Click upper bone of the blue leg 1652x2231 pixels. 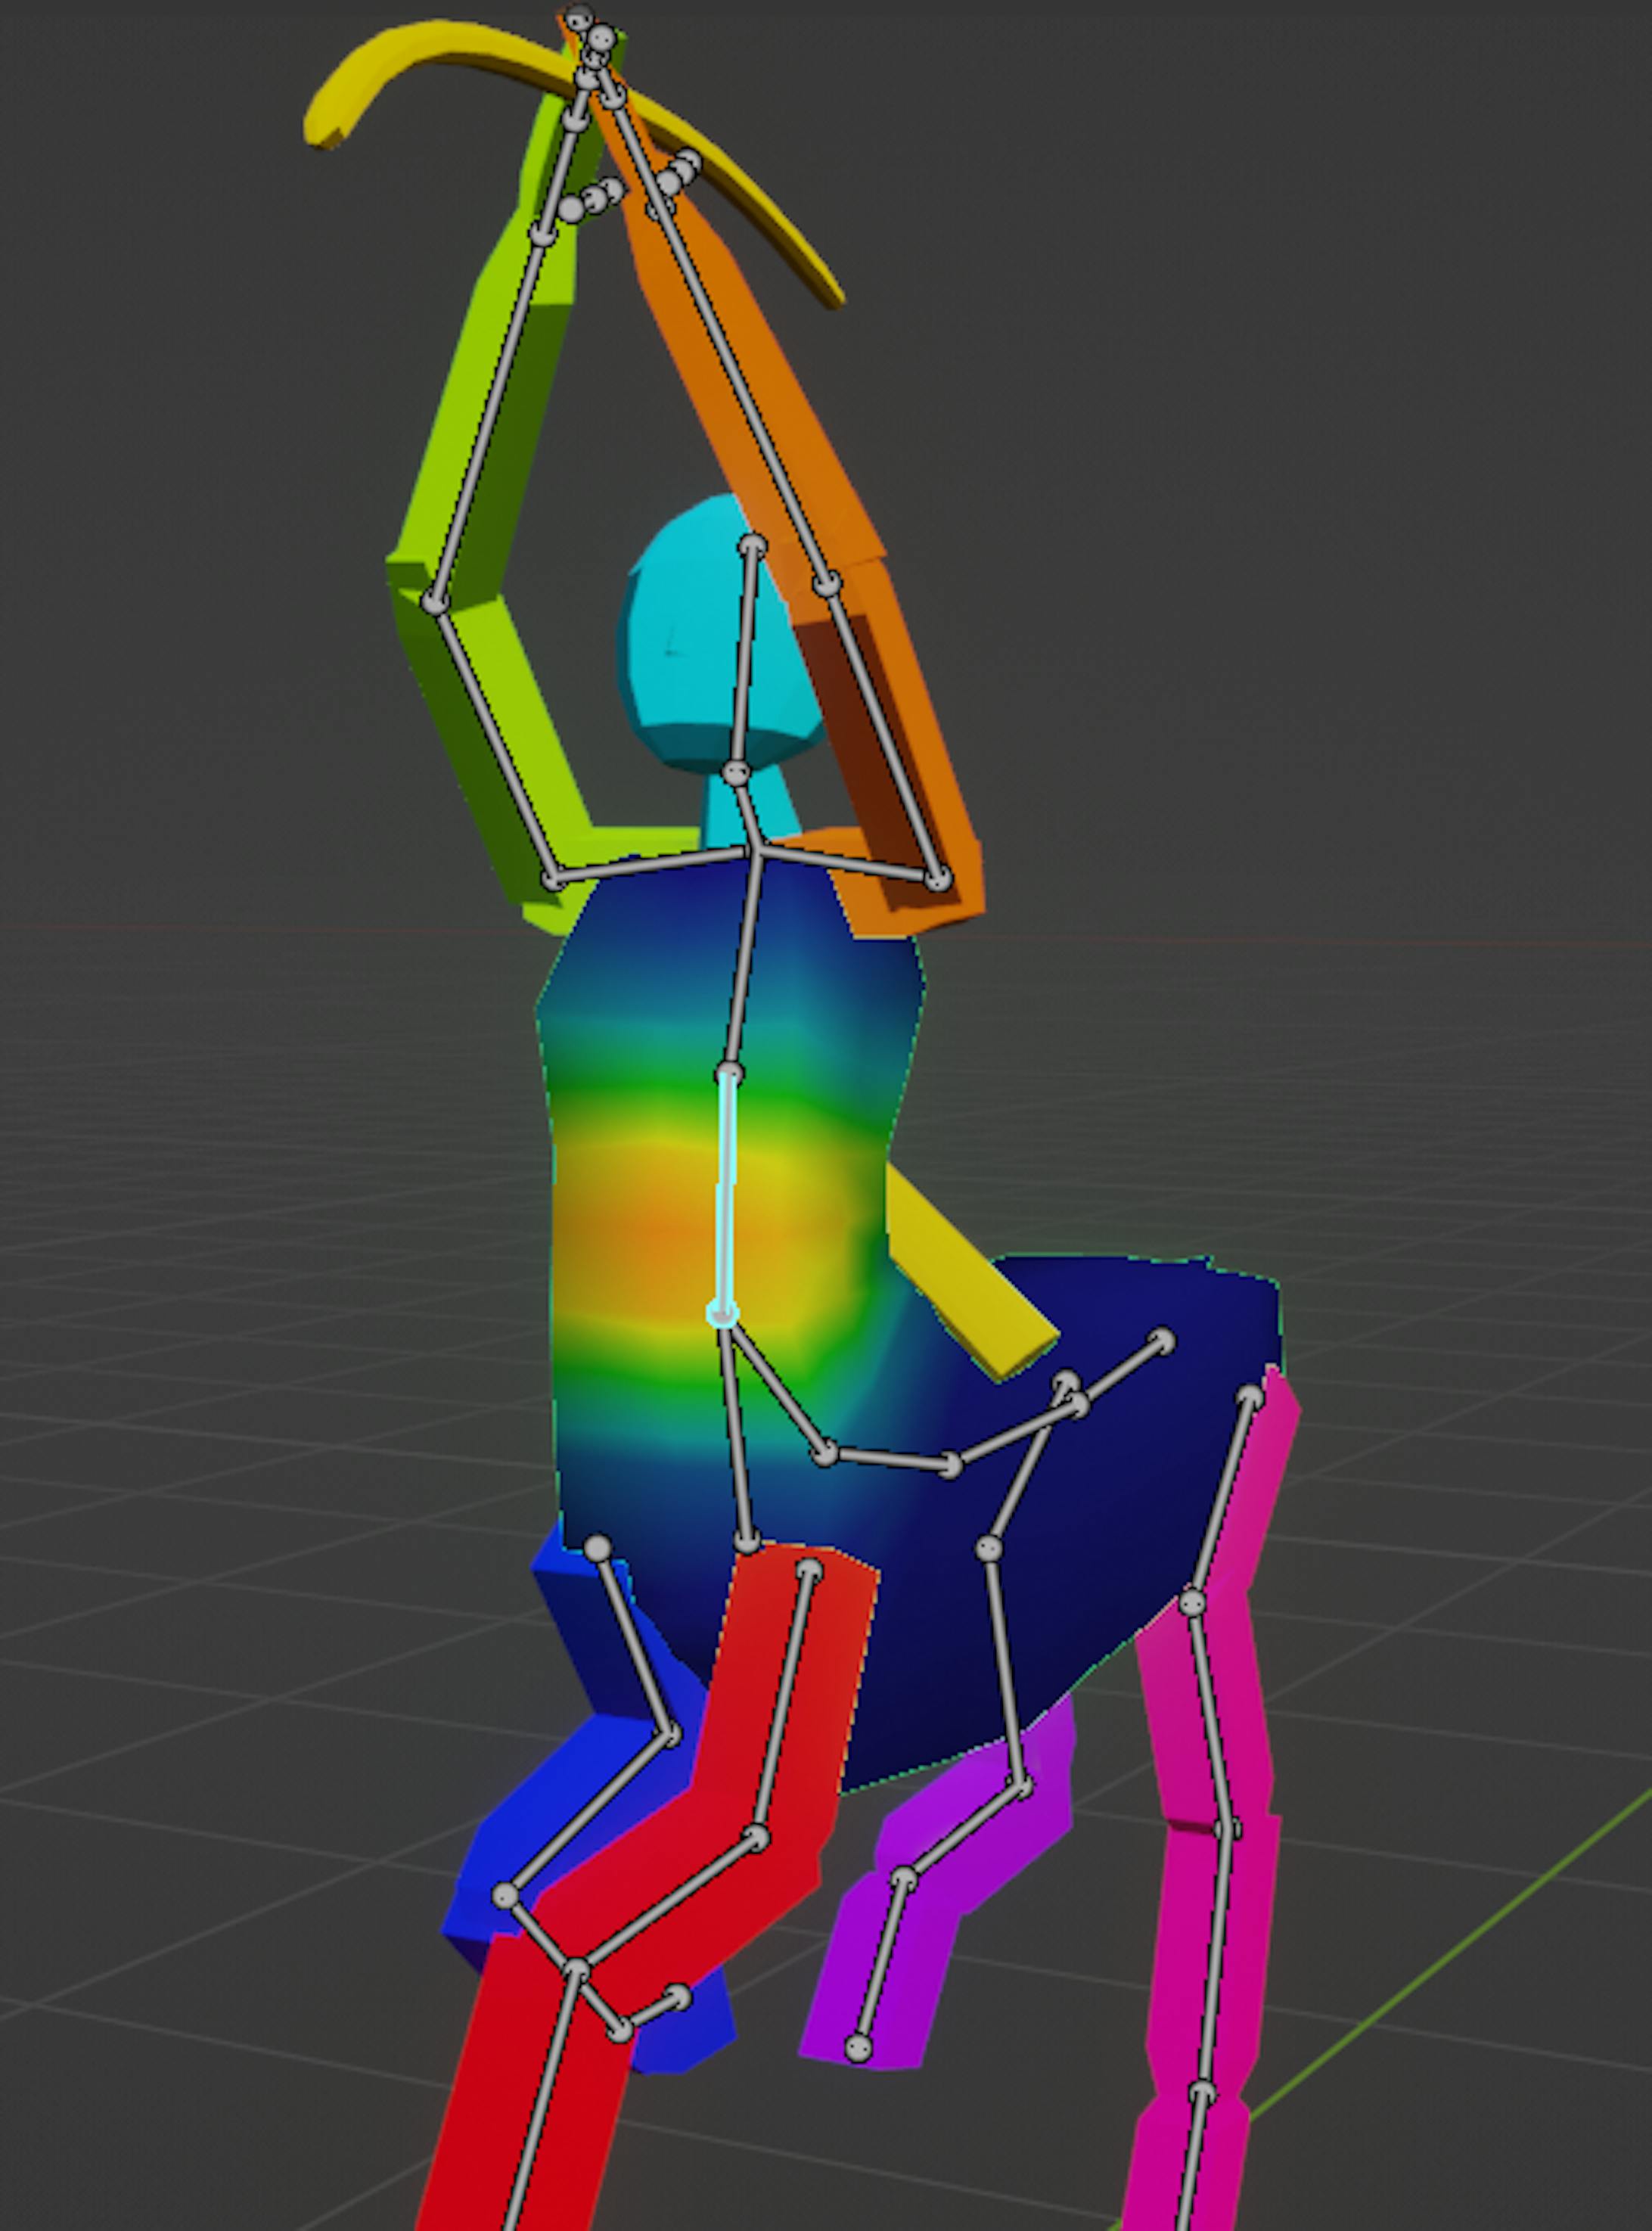click(x=634, y=1640)
